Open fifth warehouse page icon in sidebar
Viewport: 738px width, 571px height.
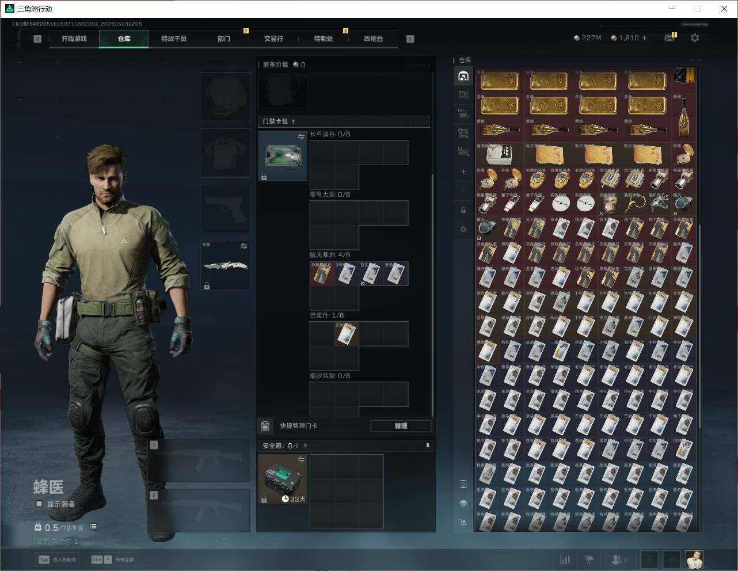463,152
